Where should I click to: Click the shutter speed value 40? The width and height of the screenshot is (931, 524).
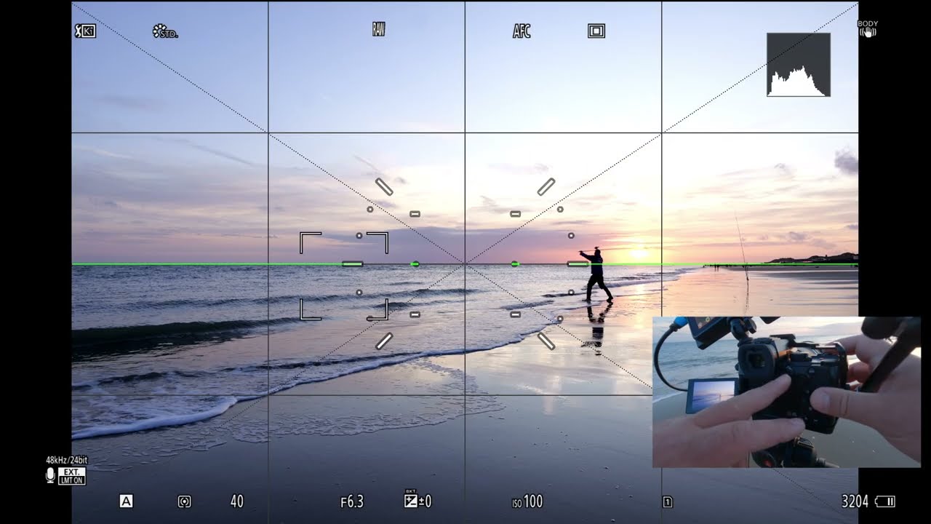click(x=236, y=501)
